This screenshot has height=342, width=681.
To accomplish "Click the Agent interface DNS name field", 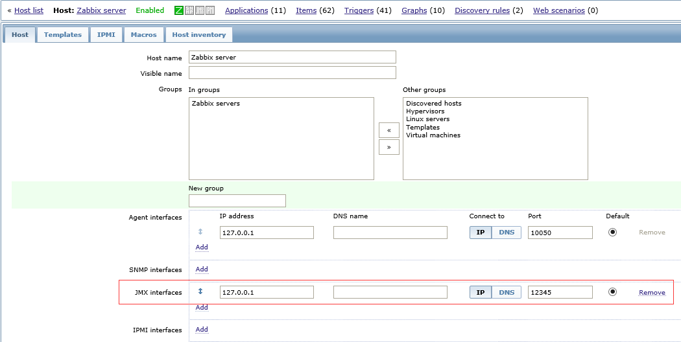I will click(390, 233).
